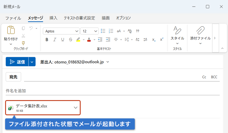
Task: Select the Format Painter brush icon
Action: [23, 43]
